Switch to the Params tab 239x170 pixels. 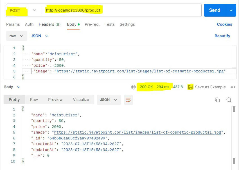pos(13,24)
